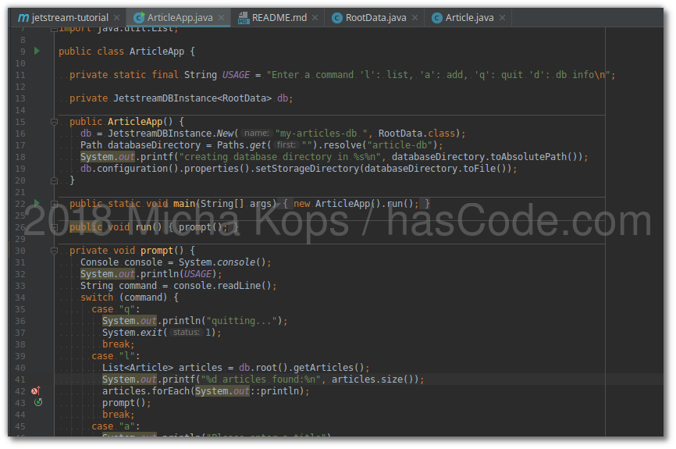The image size is (676, 449).
Task: Expand the folded run method
Action: coord(54,227)
